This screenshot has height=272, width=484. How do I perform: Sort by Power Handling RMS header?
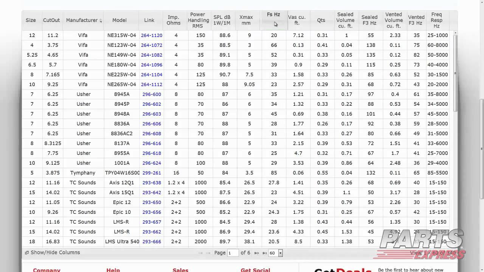[198, 20]
